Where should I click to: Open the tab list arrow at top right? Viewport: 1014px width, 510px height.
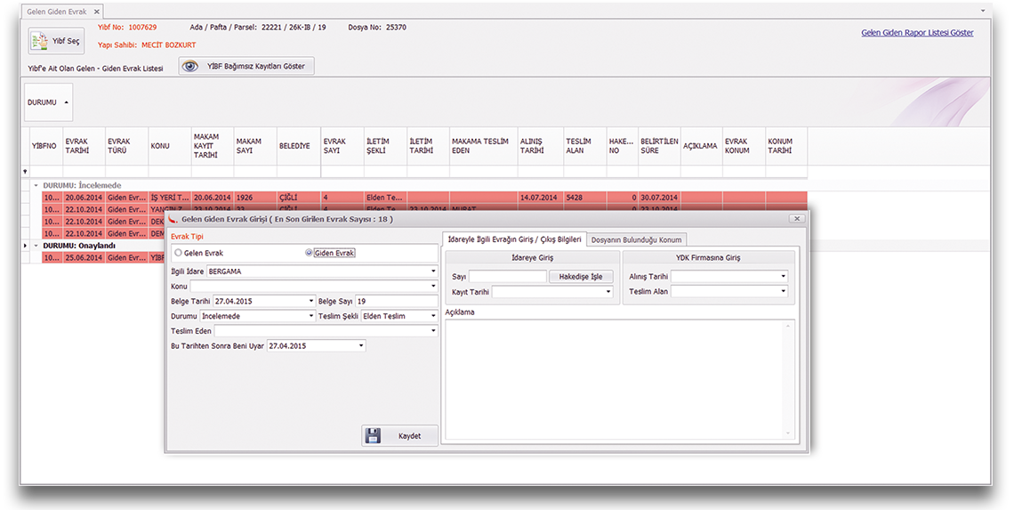click(x=983, y=12)
